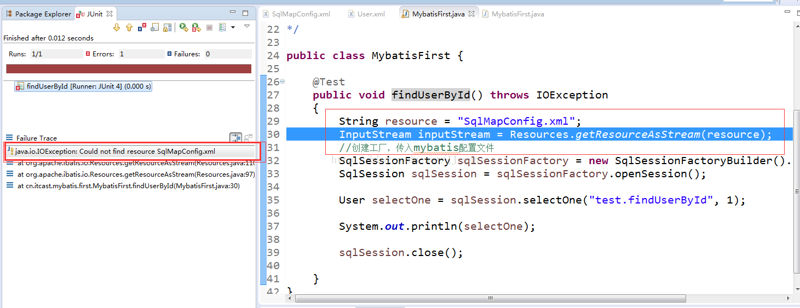Click Rerun Test - Failures First icon

(196, 27)
